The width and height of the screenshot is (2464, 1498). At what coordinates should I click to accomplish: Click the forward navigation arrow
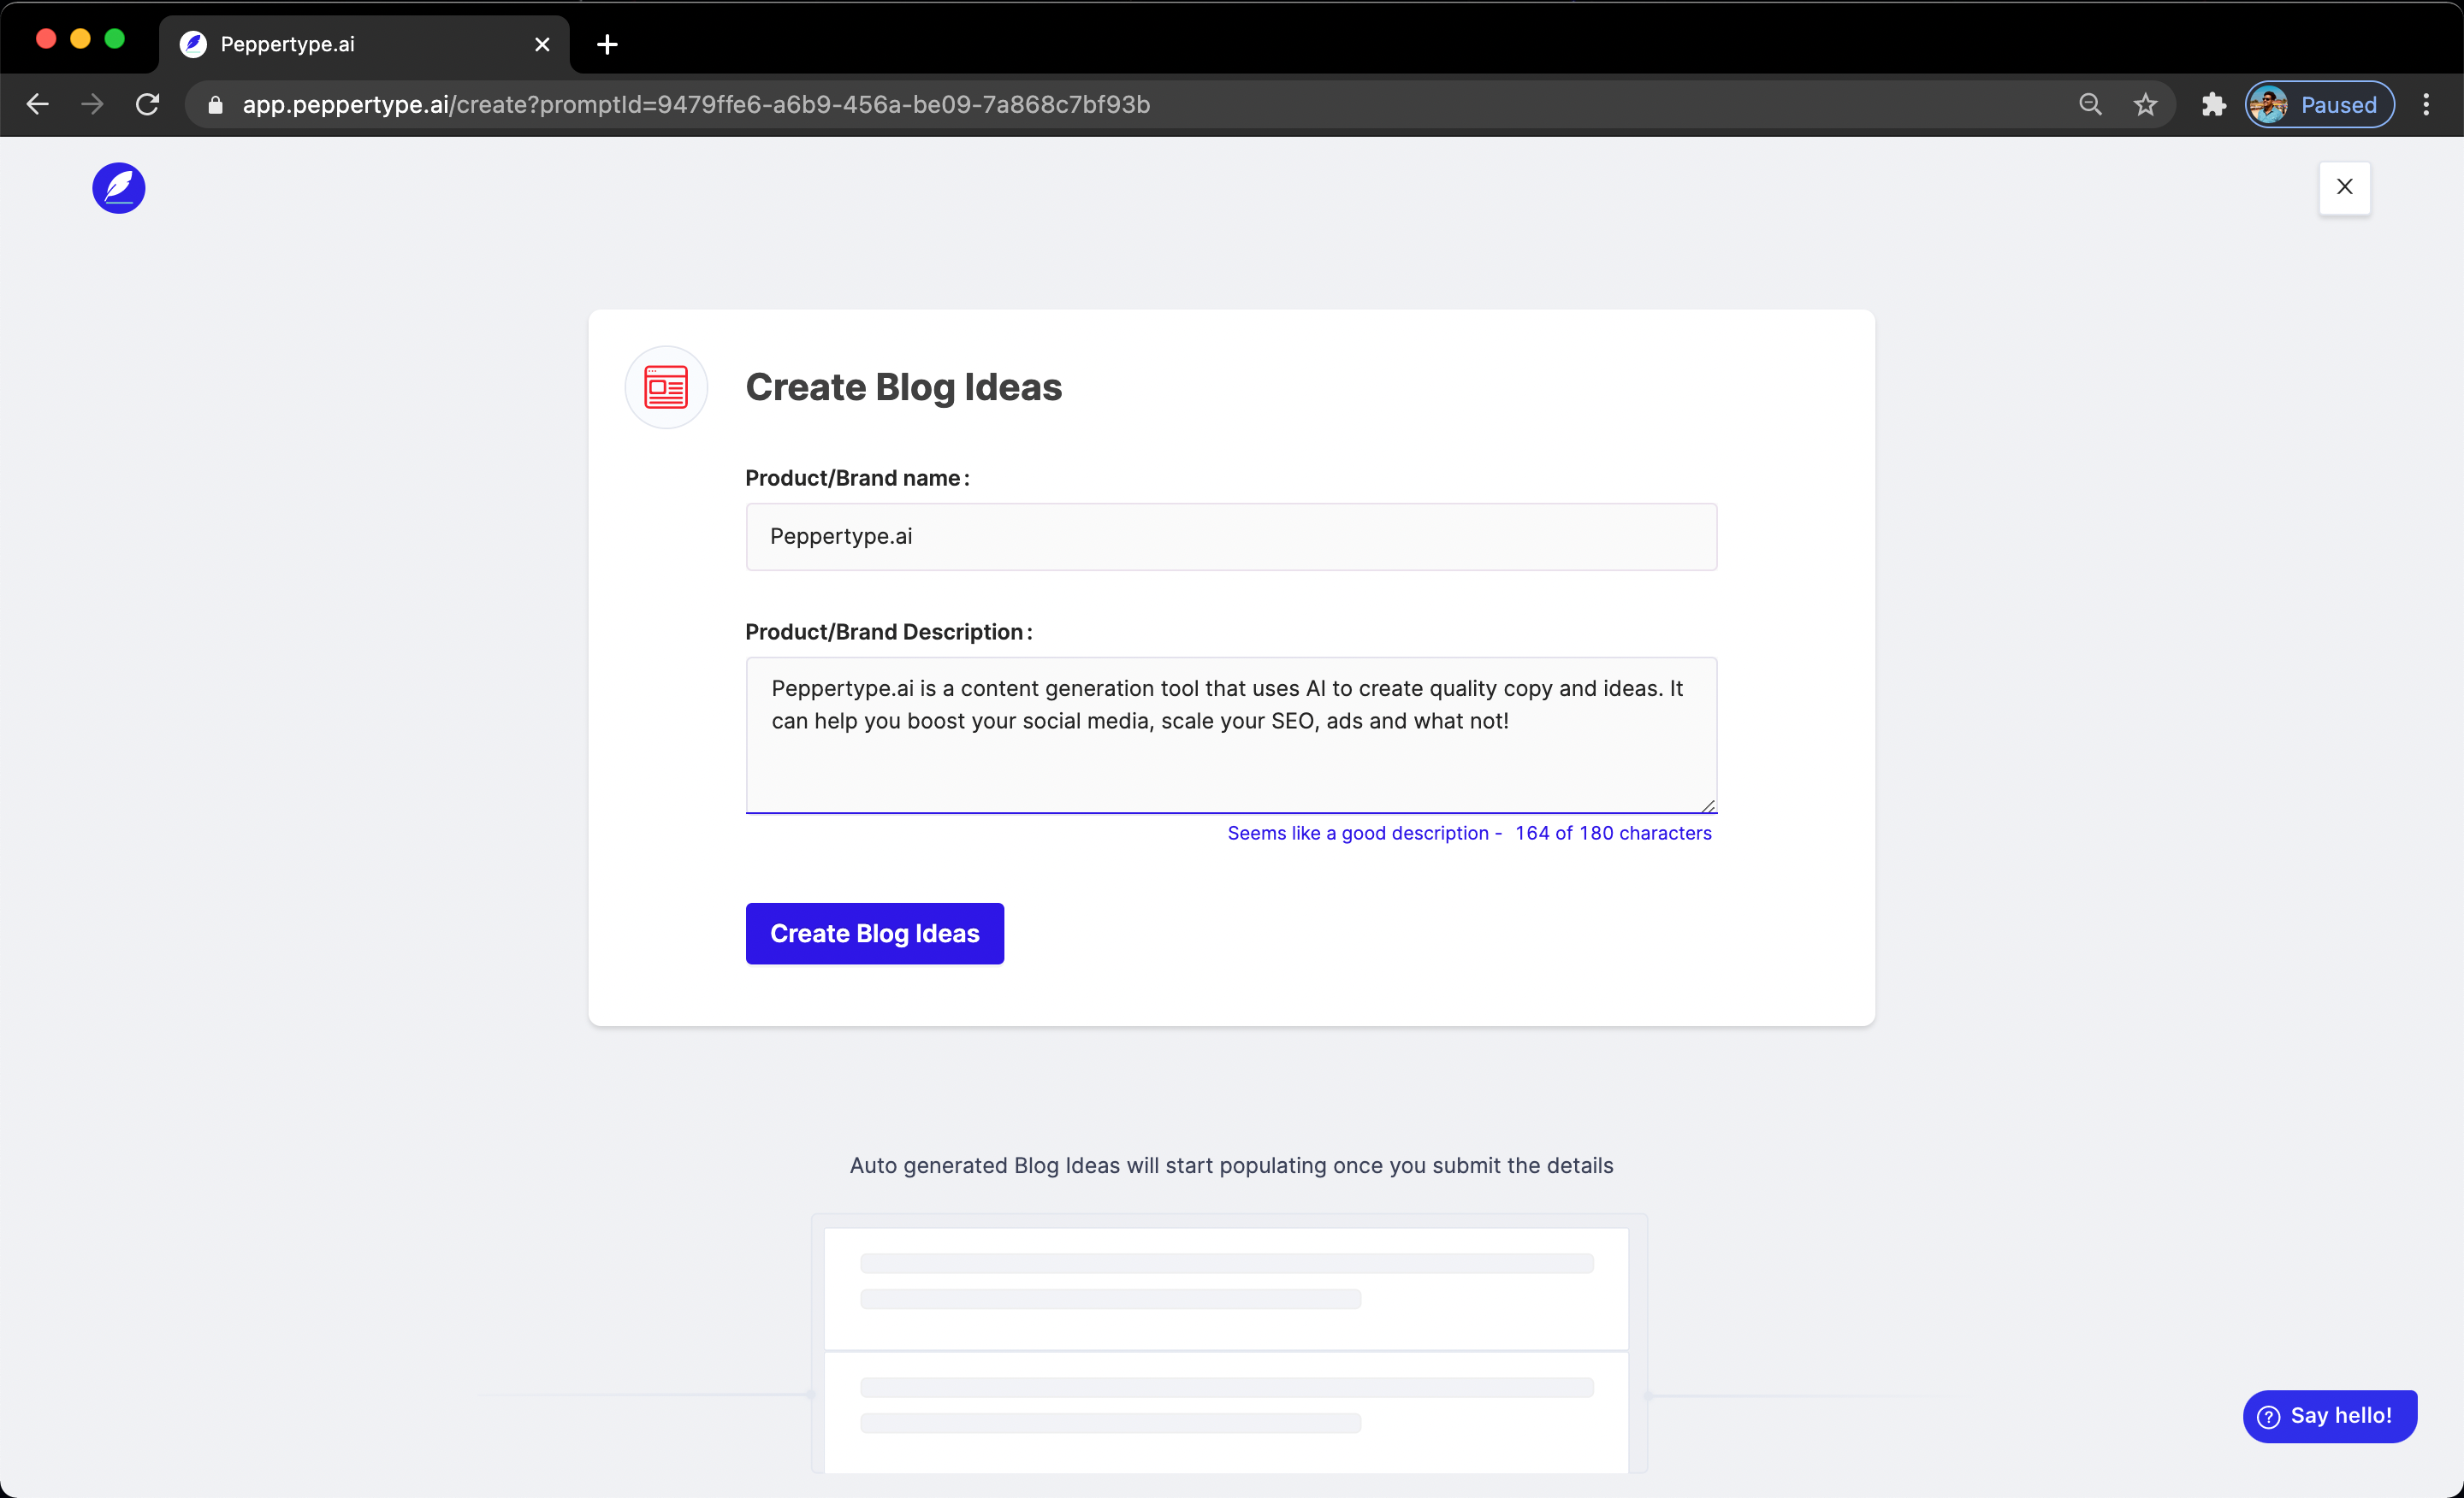pos(91,104)
